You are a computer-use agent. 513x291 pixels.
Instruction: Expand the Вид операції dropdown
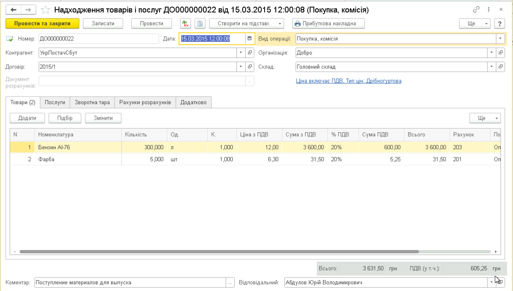pos(500,39)
